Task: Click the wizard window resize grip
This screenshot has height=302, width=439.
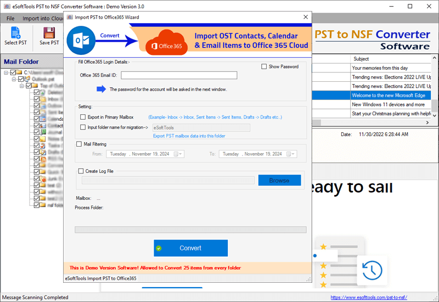Action: (x=309, y=279)
